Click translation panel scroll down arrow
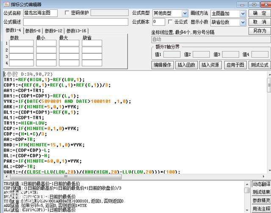 [247, 210]
